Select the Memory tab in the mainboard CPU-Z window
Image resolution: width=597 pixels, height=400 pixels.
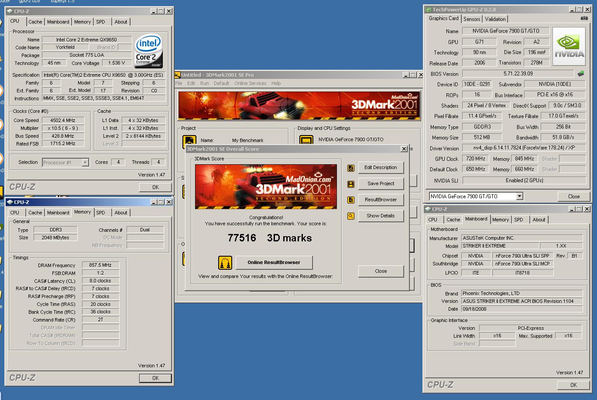click(501, 220)
